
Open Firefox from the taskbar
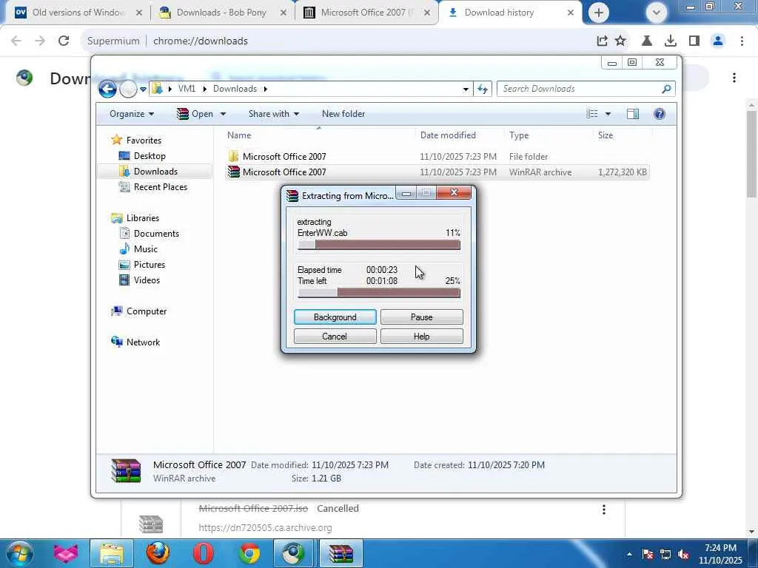[158, 553]
